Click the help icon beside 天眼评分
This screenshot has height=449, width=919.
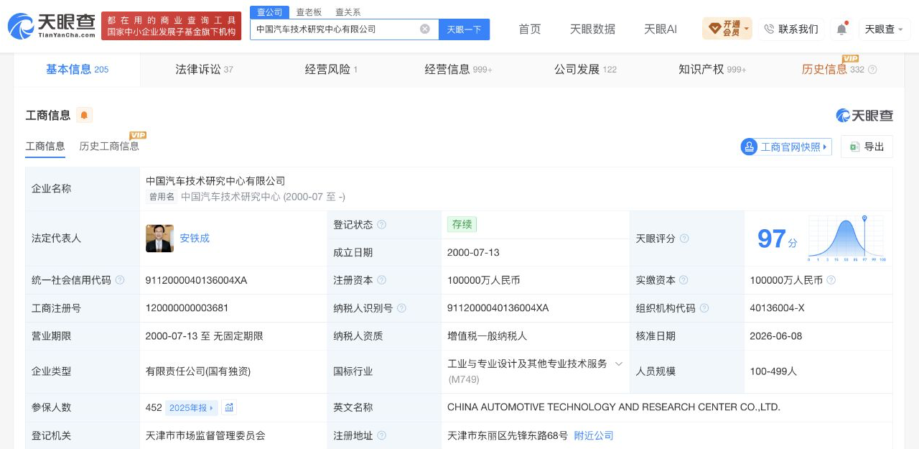tap(684, 239)
